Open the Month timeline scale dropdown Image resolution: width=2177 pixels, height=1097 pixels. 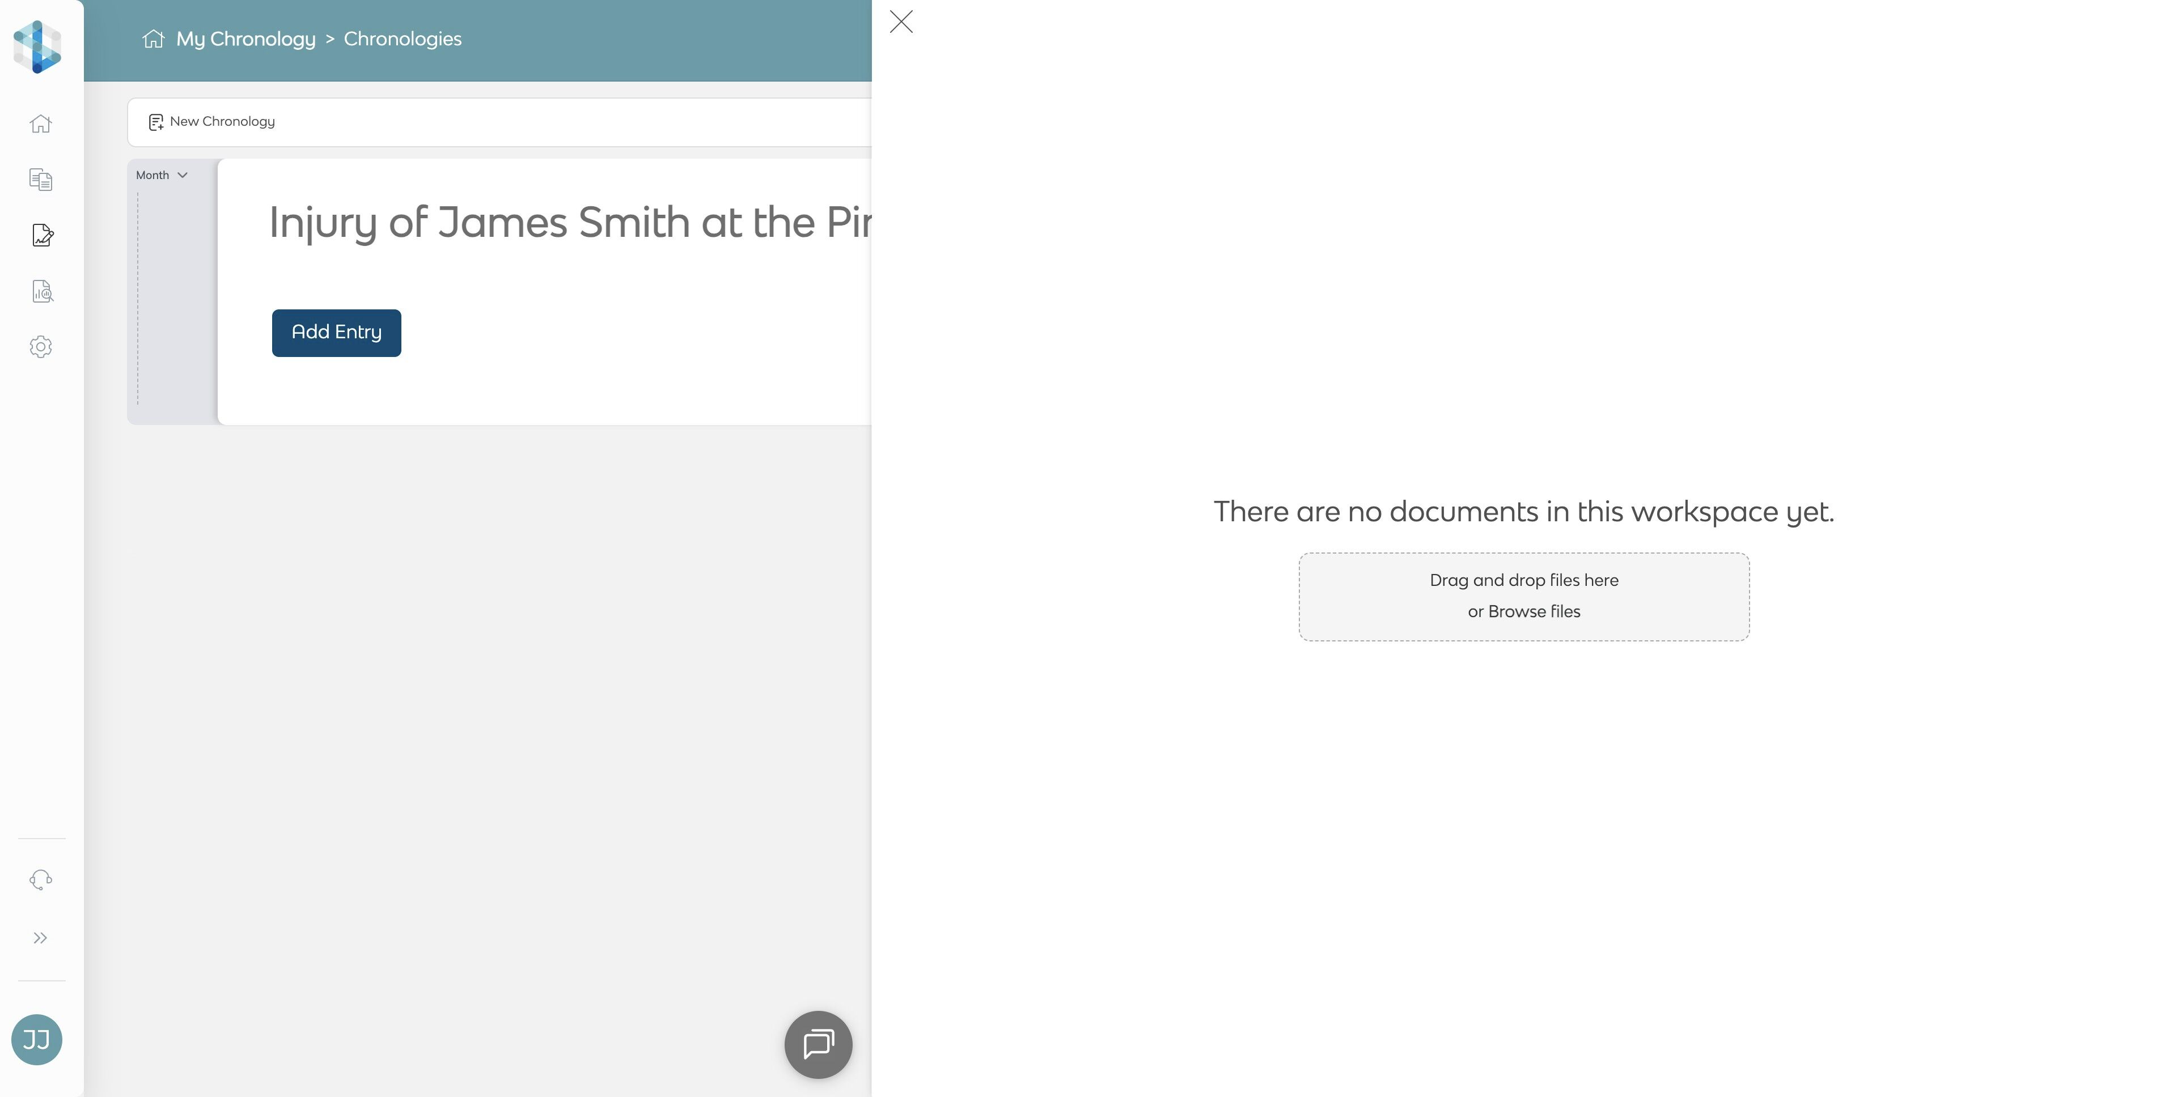pos(162,175)
